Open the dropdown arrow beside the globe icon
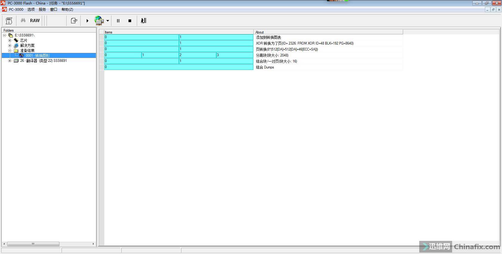Viewport: 502px width, 254px height. 108,21
